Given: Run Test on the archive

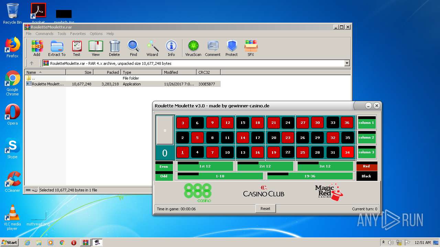Looking at the screenshot, I should (x=77, y=48).
